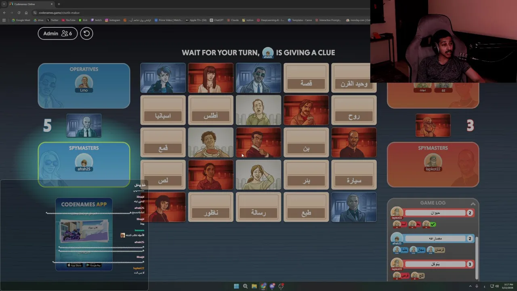Open the Google Meet bookmark
The image size is (517, 291).
(x=21, y=20)
